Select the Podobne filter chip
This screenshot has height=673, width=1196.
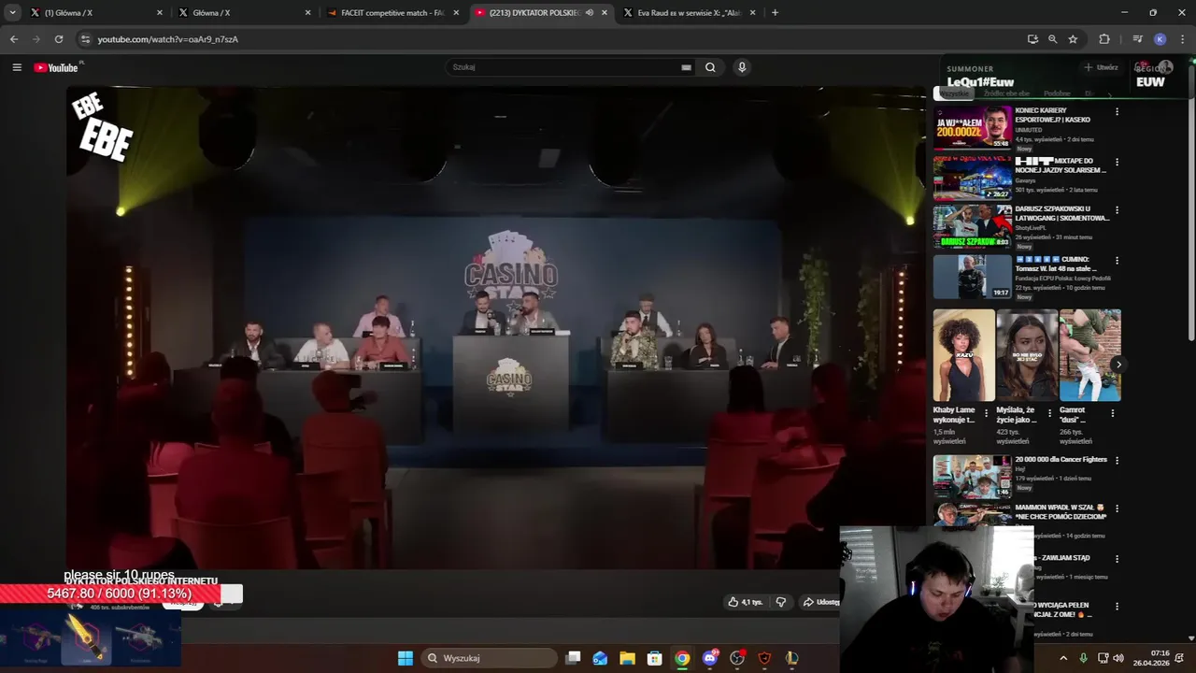1057,93
